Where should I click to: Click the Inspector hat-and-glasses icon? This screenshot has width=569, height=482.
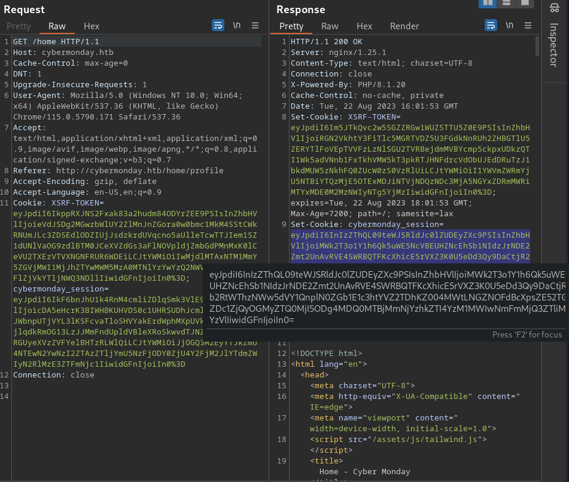click(x=554, y=8)
